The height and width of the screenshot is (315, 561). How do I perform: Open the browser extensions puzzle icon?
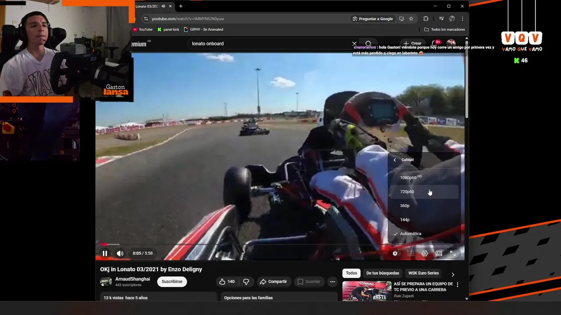click(x=426, y=19)
